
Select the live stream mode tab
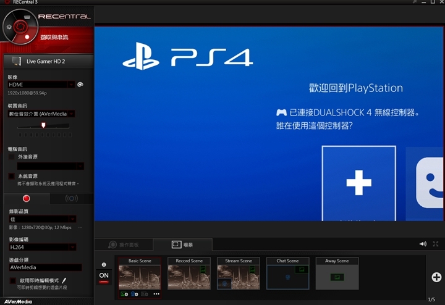coord(72,198)
